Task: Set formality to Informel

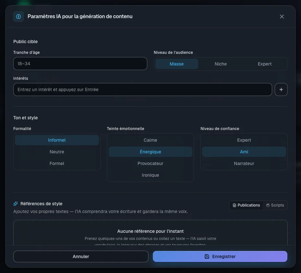Action: [57, 140]
